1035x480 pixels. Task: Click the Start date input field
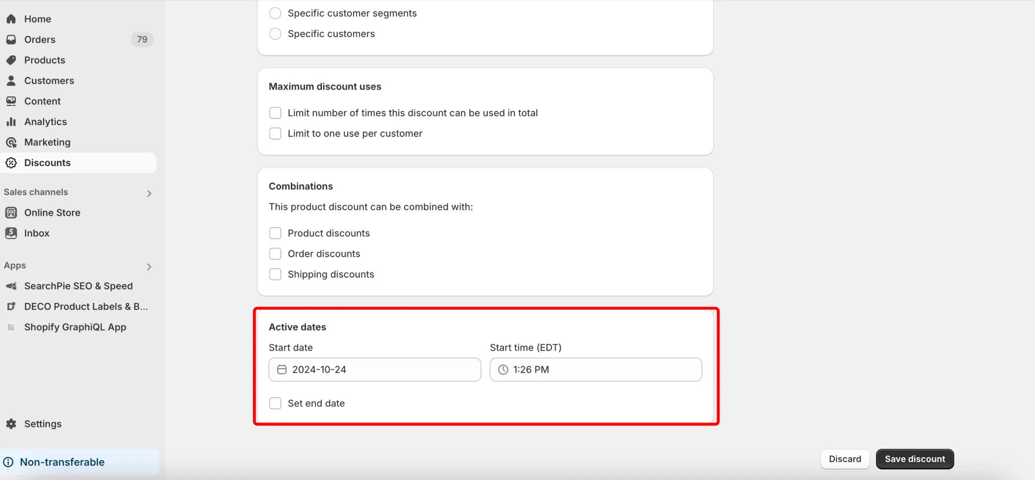375,370
